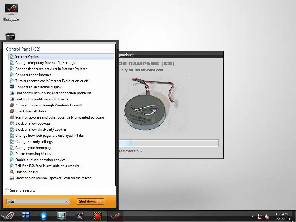Click the installer window title bar
The height and width of the screenshot is (222, 296).
pos(171,55)
